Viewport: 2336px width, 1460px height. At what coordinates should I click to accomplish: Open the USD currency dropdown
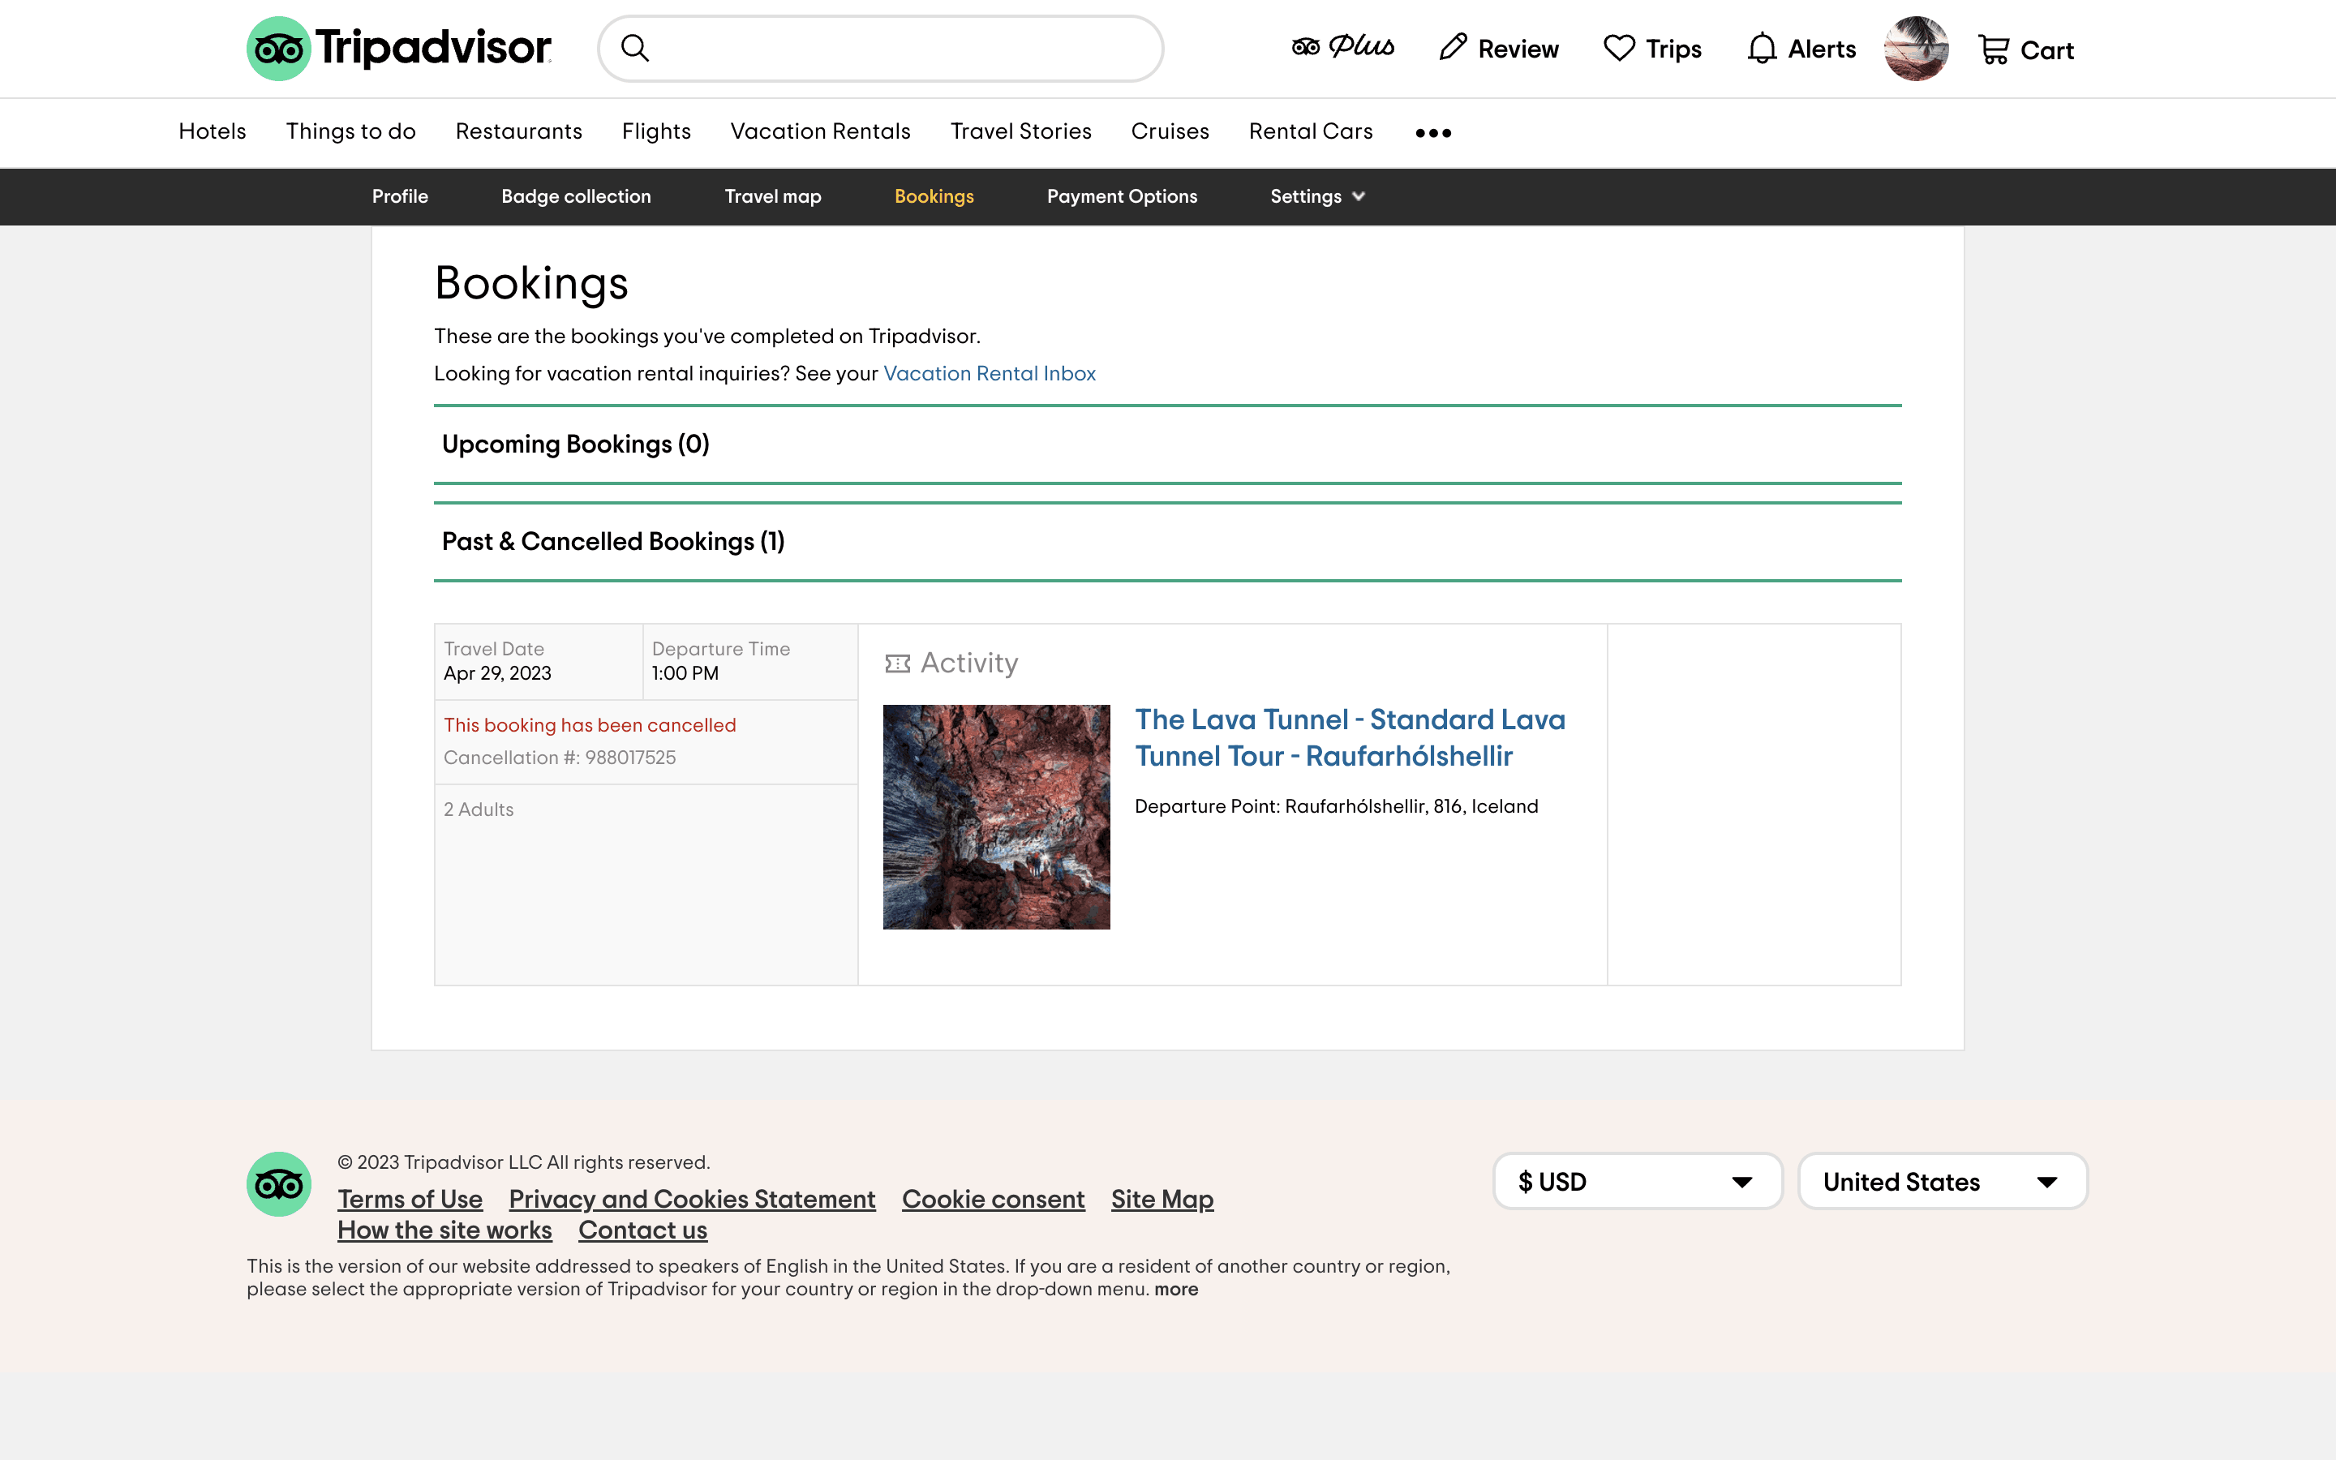(x=1637, y=1181)
